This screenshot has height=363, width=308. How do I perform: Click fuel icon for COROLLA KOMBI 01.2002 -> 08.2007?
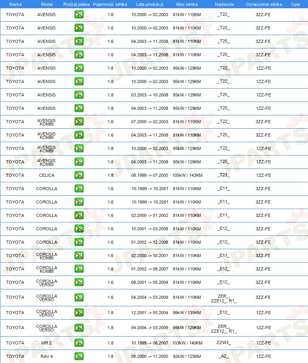[79, 269]
